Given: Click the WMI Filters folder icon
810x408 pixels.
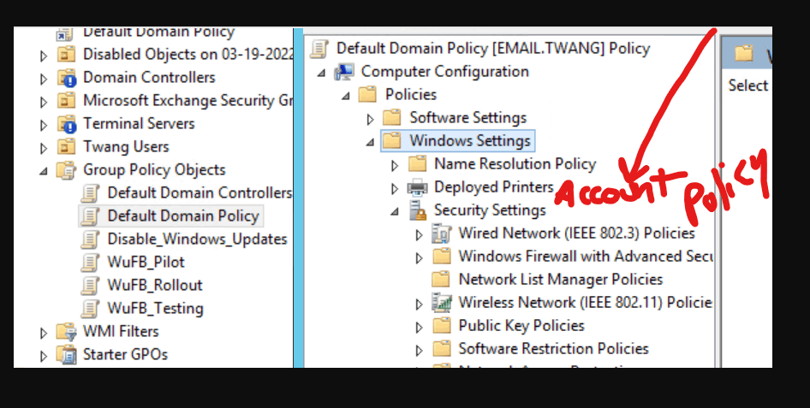Looking at the screenshot, I should click(x=66, y=332).
